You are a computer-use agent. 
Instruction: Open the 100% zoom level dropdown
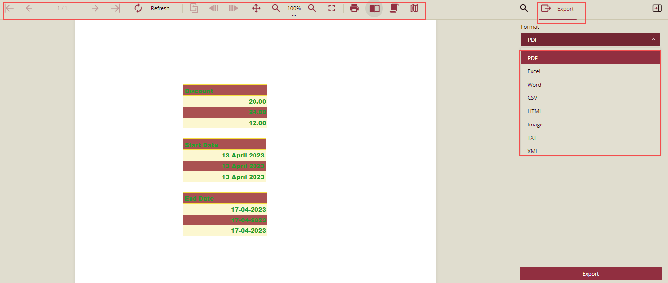coord(294,9)
